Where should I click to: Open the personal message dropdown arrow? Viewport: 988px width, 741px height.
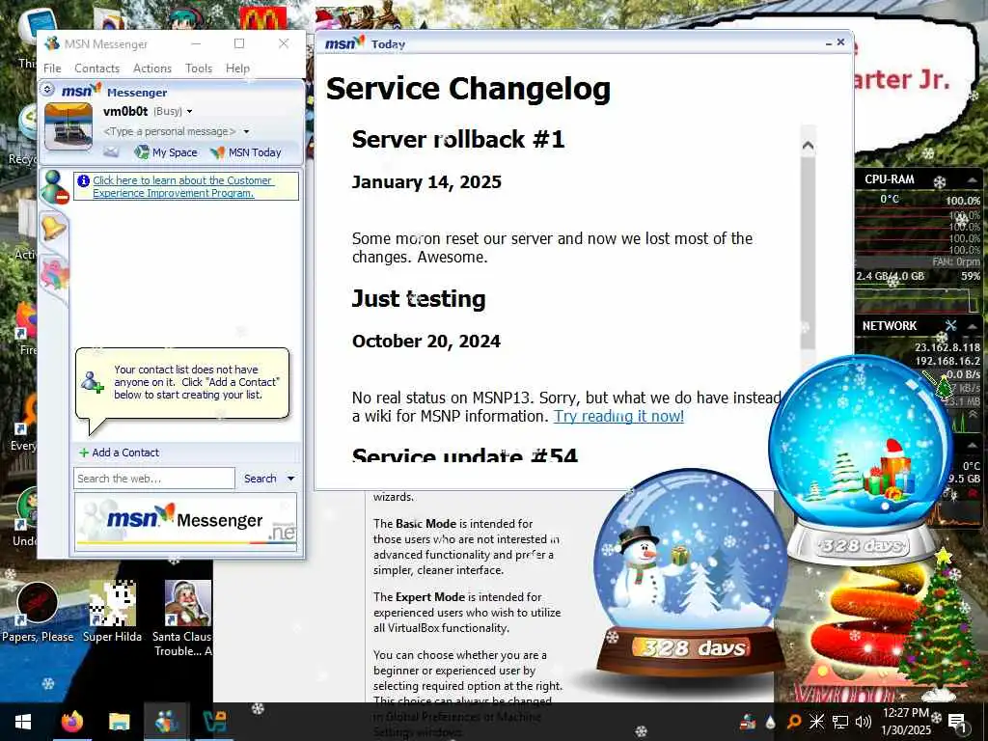tap(246, 131)
